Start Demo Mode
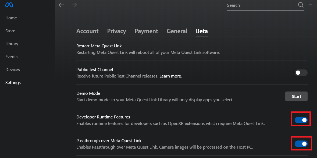This screenshot has height=158, width=317. click(296, 97)
